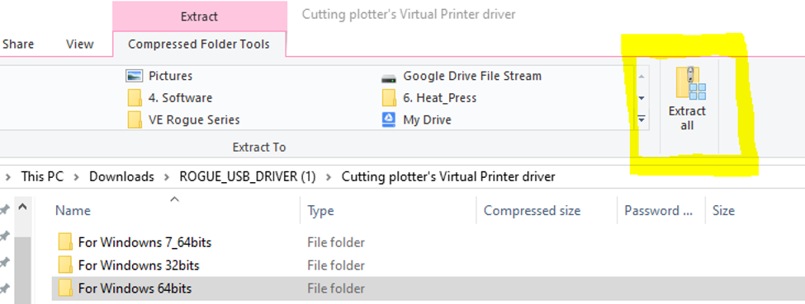Select the For Windows 32bits folder
This screenshot has height=304, width=805.
[129, 265]
